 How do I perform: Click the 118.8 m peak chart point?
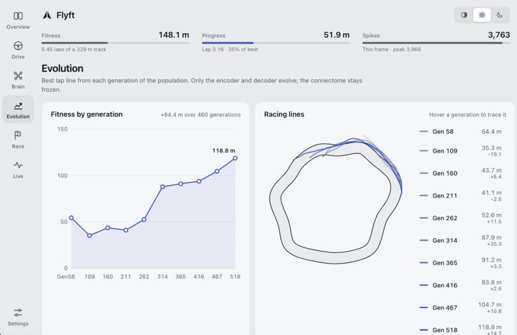[x=235, y=159]
